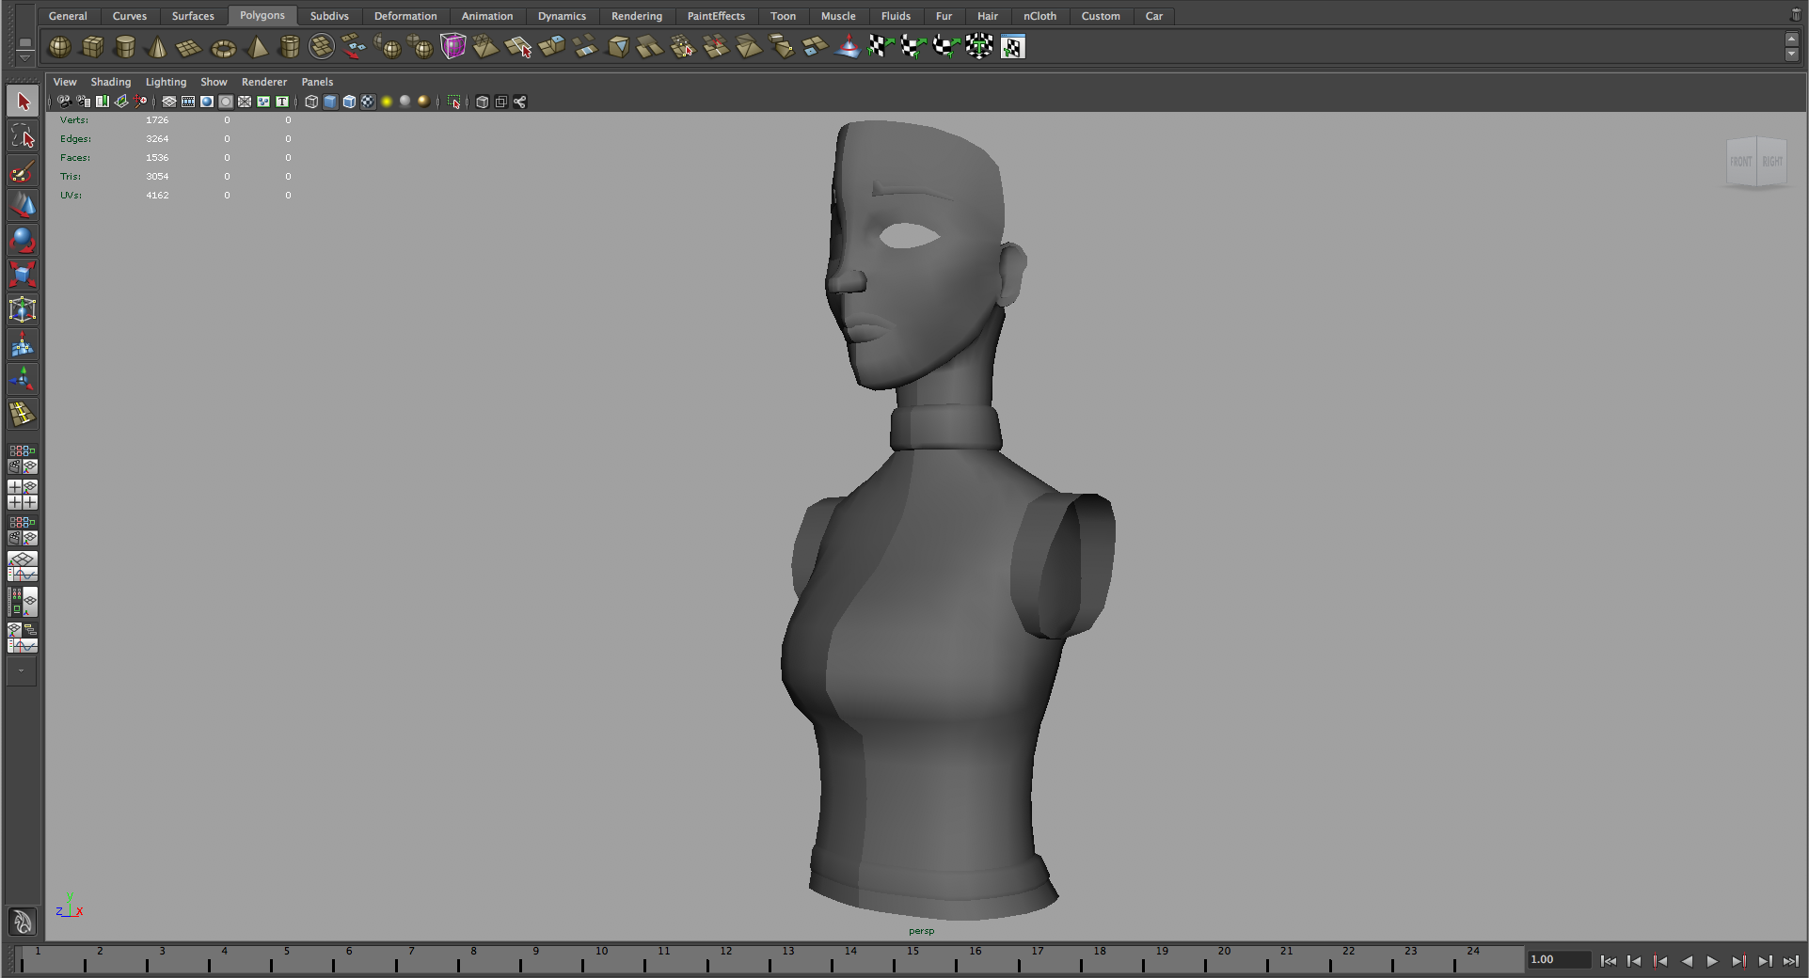Screen dimensions: 1809x978
Task: Create a polygon torus from shelf
Action: click(223, 47)
